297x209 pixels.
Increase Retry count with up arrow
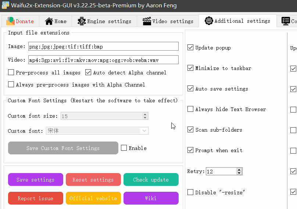[239, 170]
